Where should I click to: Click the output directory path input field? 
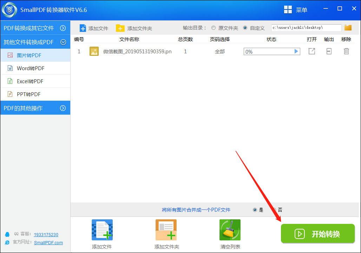(x=306, y=27)
